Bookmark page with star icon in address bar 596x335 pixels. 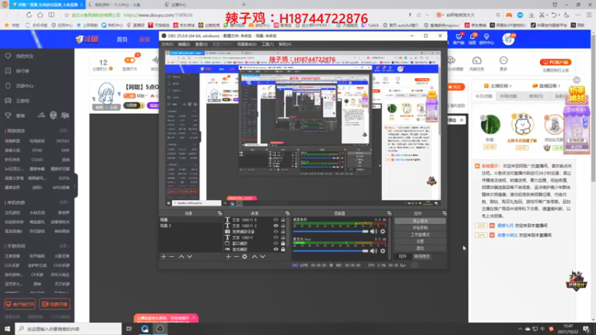pyautogui.click(x=66, y=15)
